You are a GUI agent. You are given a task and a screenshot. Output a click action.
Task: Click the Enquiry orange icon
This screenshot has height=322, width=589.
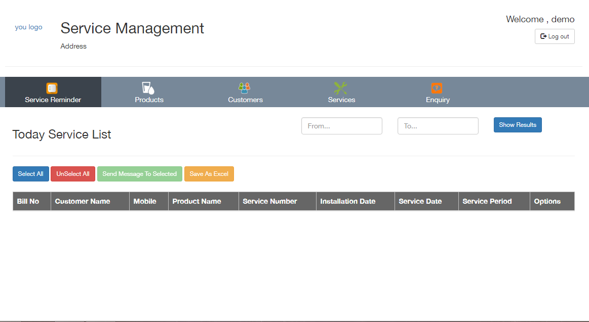pos(437,88)
